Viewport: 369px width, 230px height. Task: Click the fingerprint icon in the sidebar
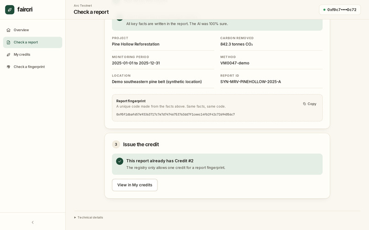pyautogui.click(x=9, y=67)
